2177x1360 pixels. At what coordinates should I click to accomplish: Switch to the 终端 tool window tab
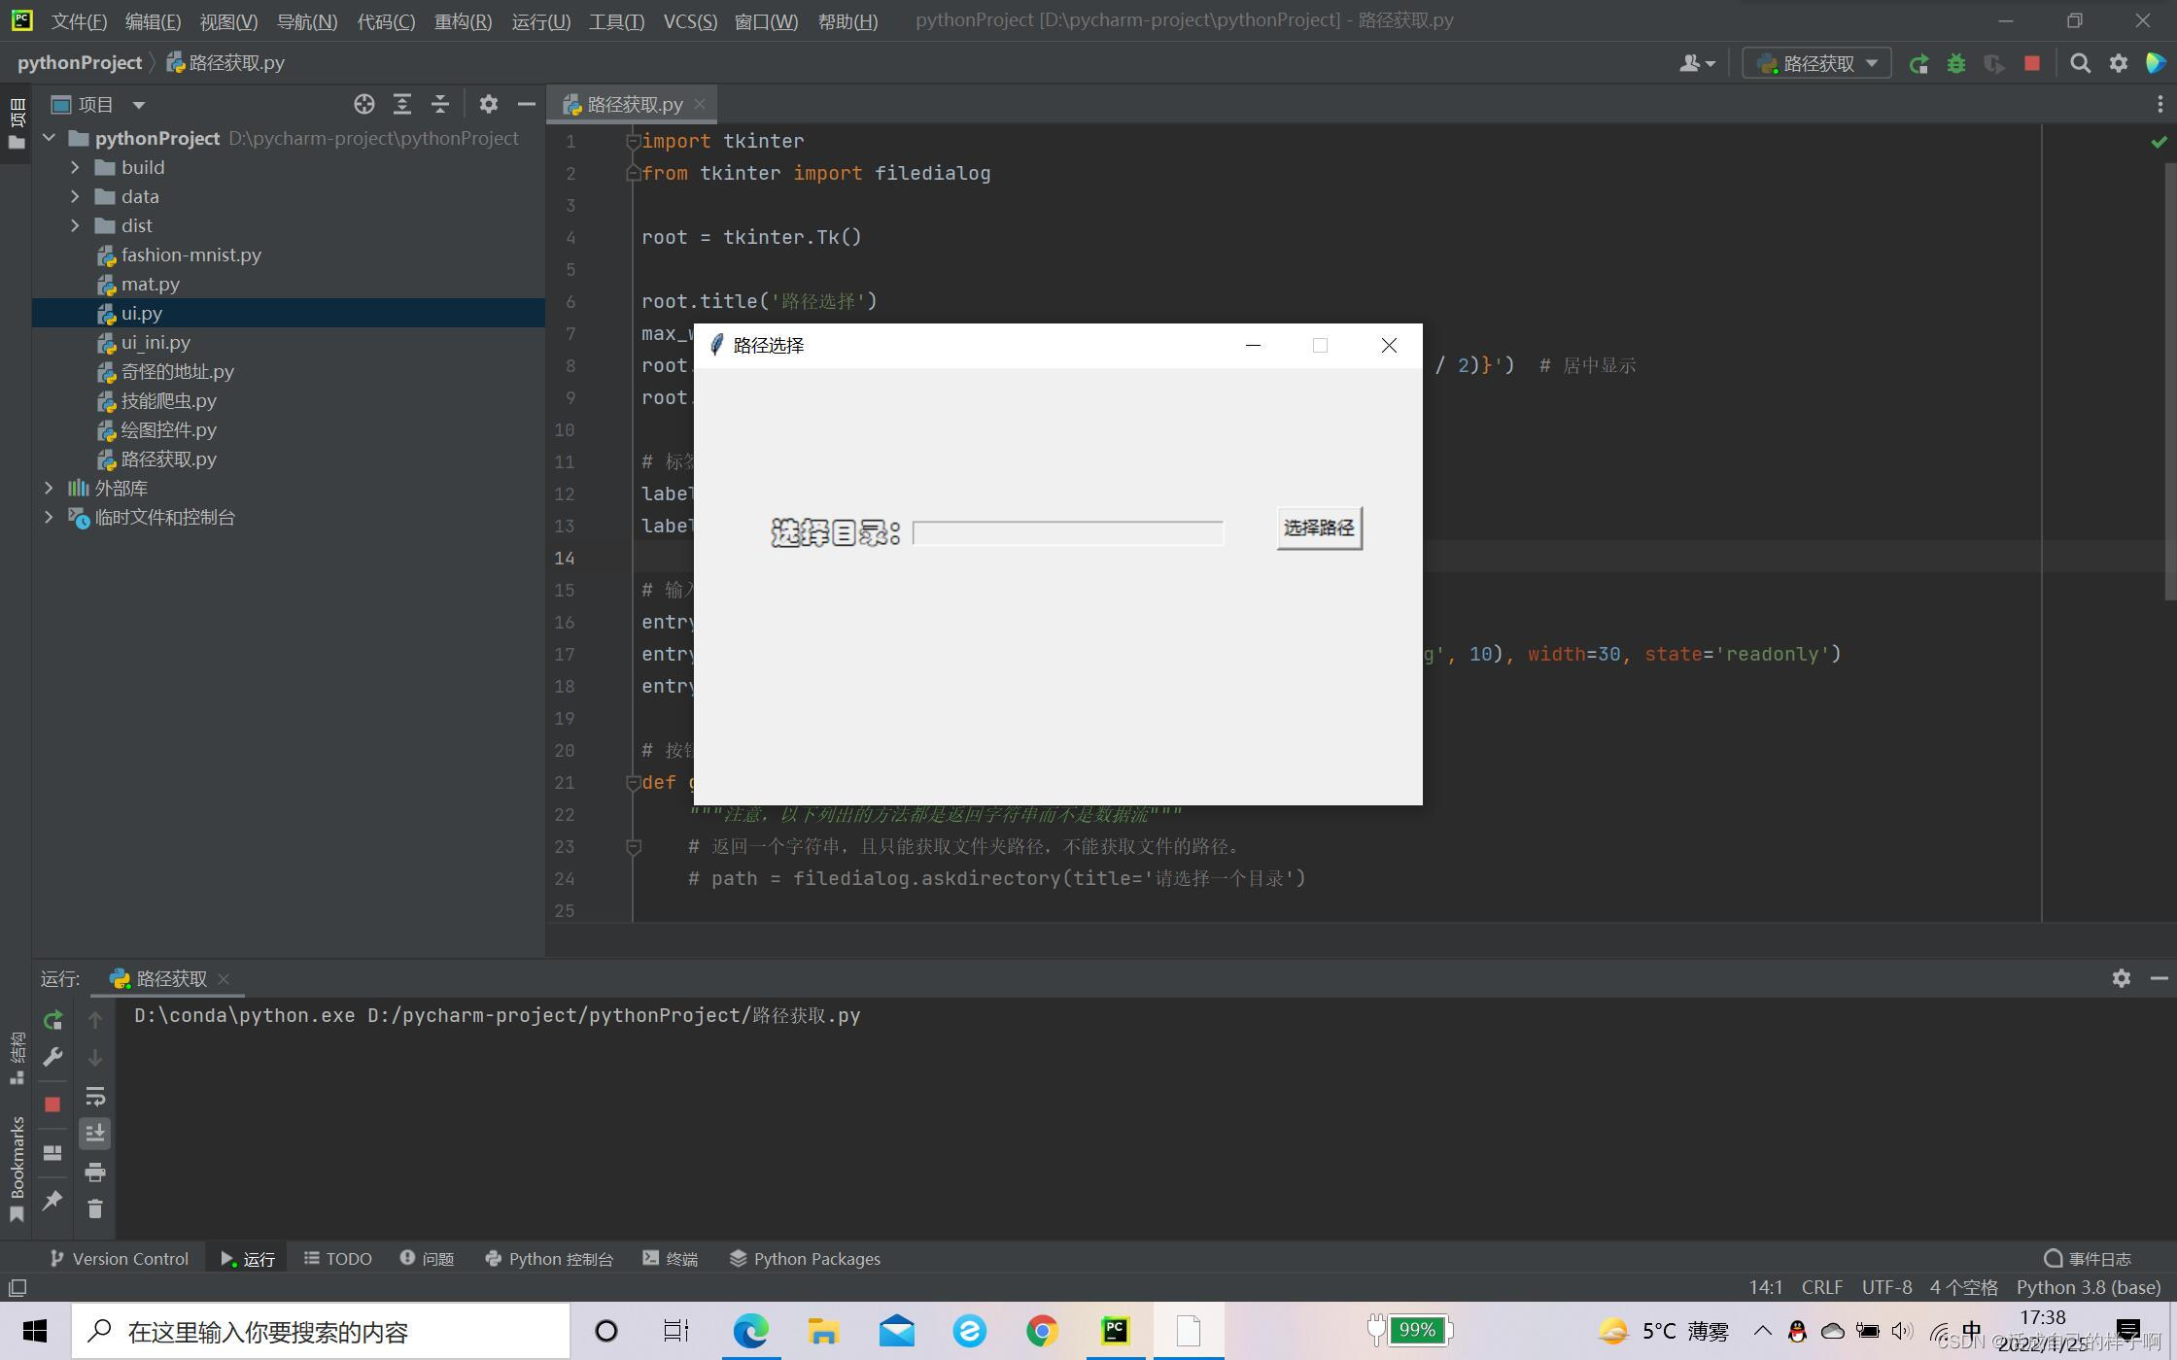tap(671, 1259)
